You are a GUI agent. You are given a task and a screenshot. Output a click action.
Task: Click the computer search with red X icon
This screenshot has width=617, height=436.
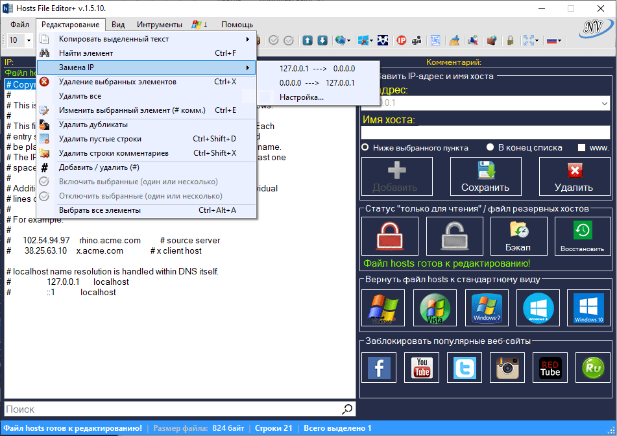472,40
